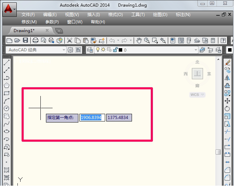Select the Revision Cloud tool
Screen dimensions: 234x193
click(x=7, y=116)
